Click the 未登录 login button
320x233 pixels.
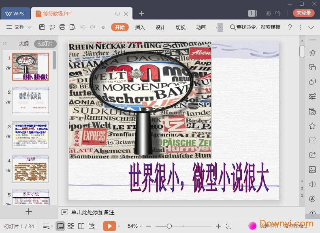click(303, 13)
